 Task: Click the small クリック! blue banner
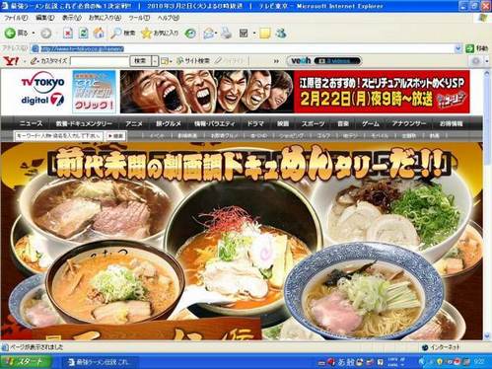point(94,92)
